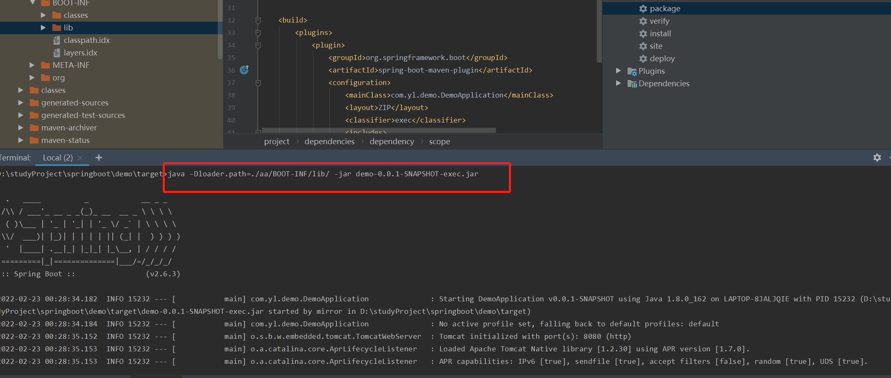Expand the generated-test-sources folder arrow
891x378 pixels.
21,115
